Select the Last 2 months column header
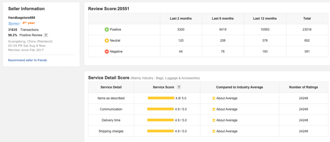 click(181, 18)
